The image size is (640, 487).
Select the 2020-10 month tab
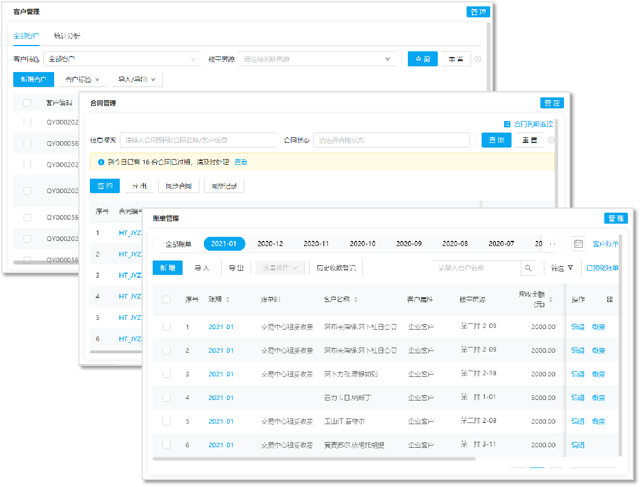(x=362, y=244)
